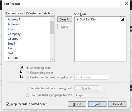Screen dimensions: 132x111
Task: Click the field list scroll up arrow
Action: click(52, 19)
